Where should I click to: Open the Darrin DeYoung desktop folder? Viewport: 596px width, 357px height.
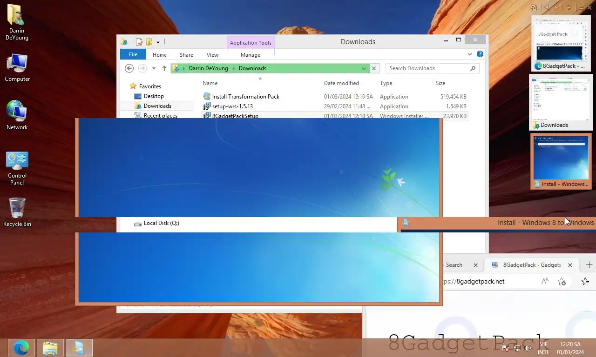[x=17, y=22]
